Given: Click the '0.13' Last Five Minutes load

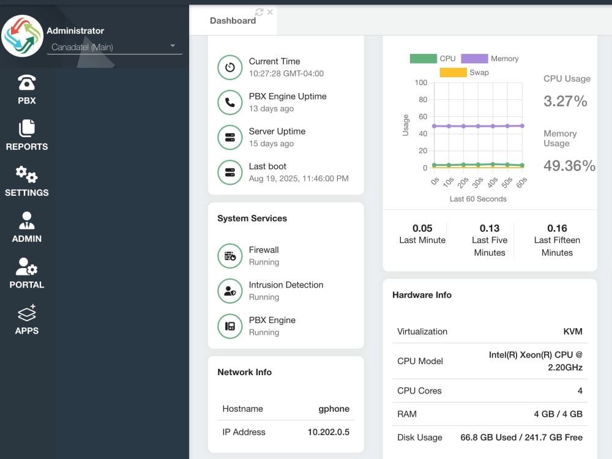Looking at the screenshot, I should click(490, 228).
